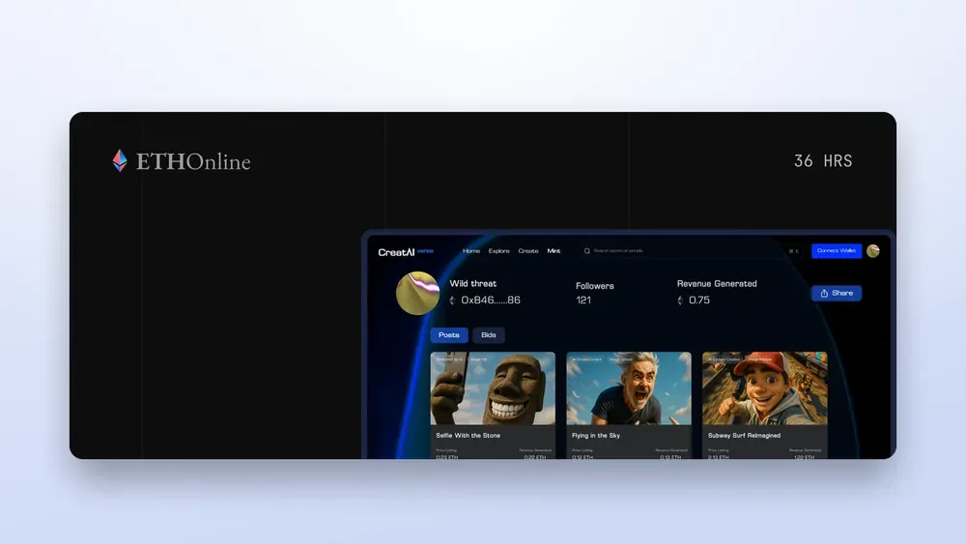The height and width of the screenshot is (544, 966).
Task: Click the 36 HRS label
Action: click(x=823, y=161)
